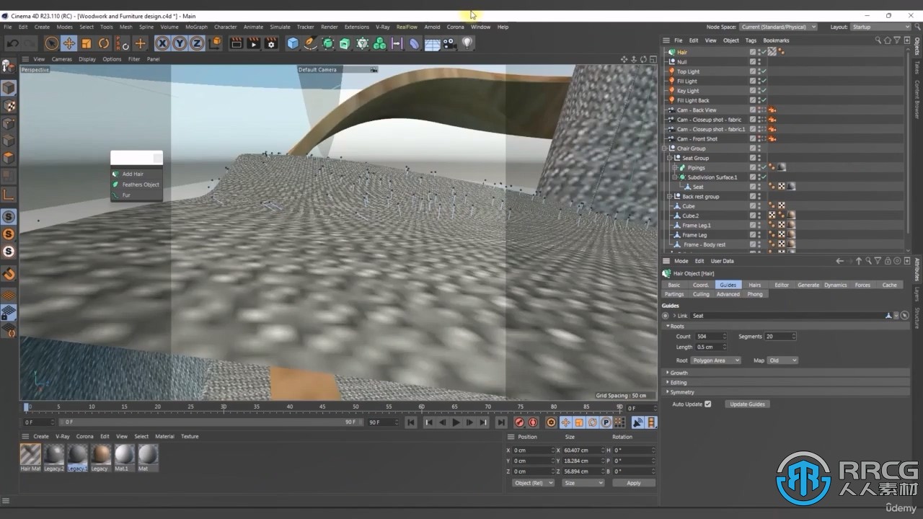Click Enable Axis L-shaped icon
The height and width of the screenshot is (519, 923).
coord(9,194)
